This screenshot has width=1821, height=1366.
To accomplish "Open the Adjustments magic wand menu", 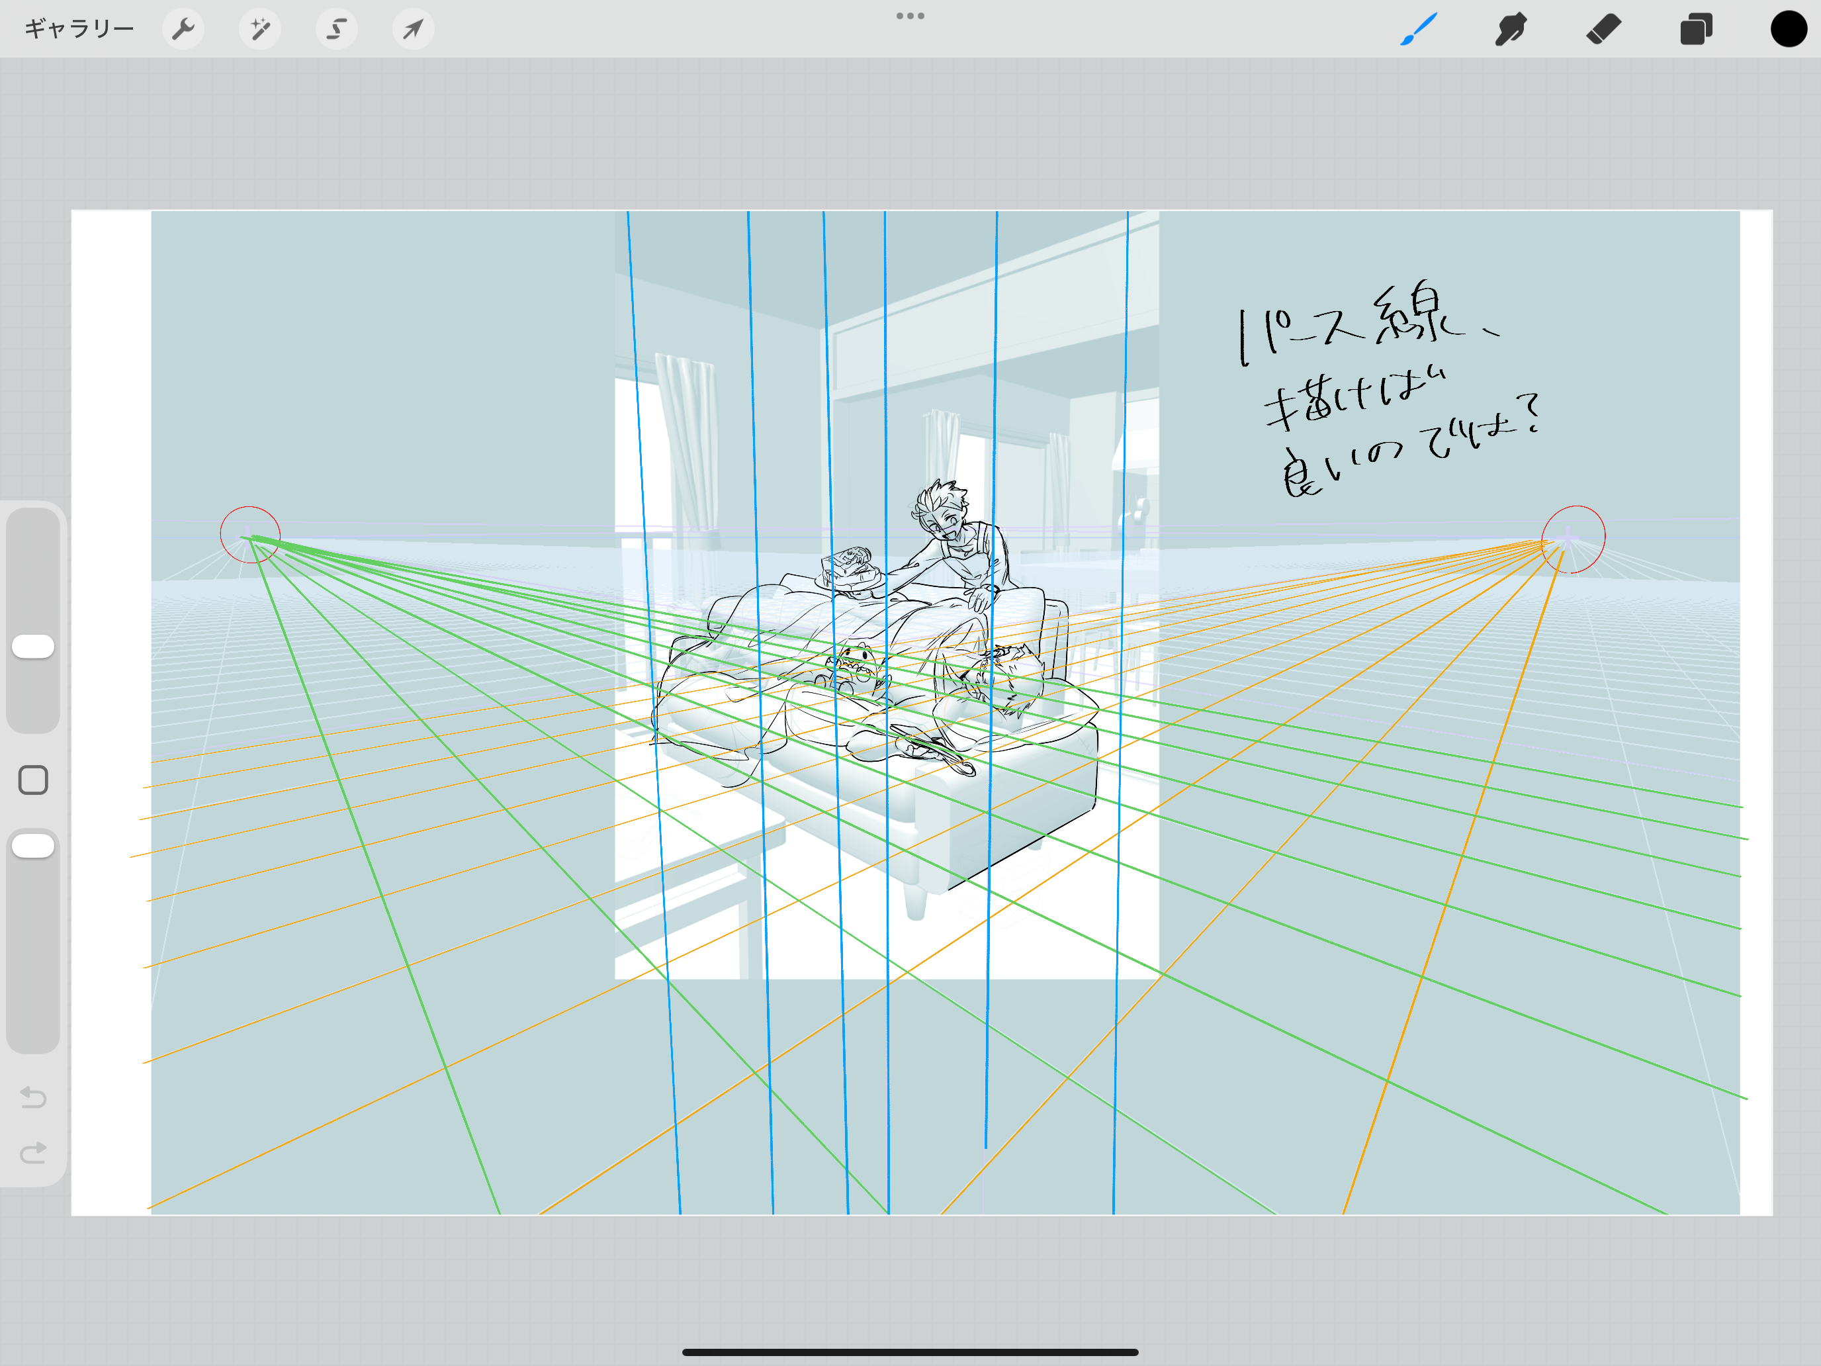I will [x=259, y=30].
